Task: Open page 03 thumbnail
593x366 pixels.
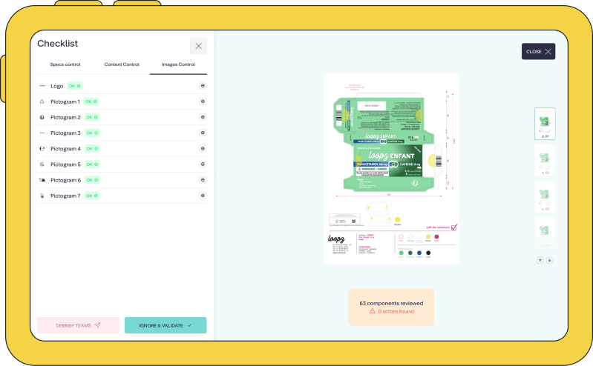Action: pos(545,196)
